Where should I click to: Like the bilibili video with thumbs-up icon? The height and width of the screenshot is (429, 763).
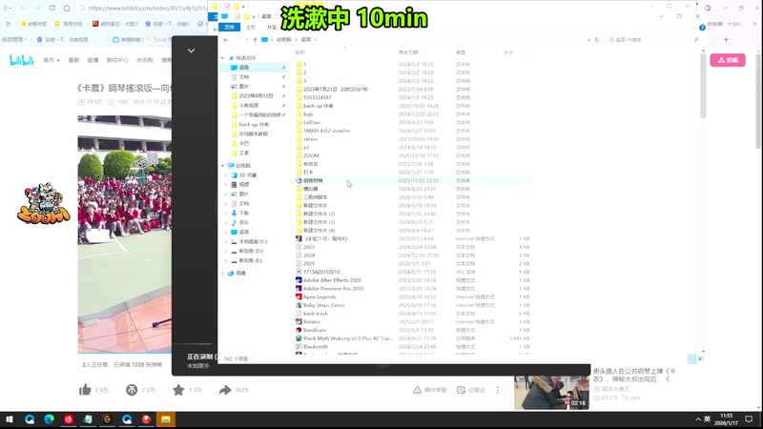(x=85, y=390)
